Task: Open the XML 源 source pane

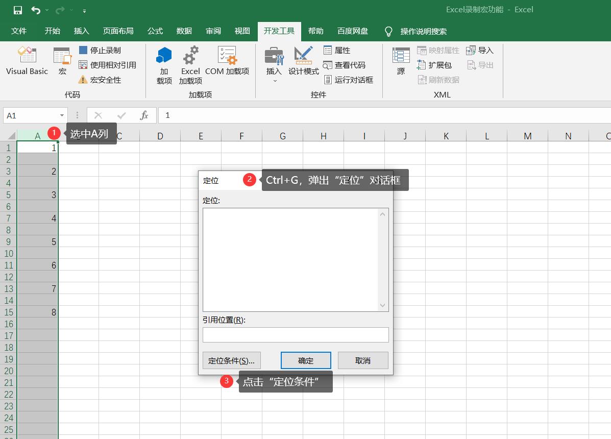Action: [401, 60]
